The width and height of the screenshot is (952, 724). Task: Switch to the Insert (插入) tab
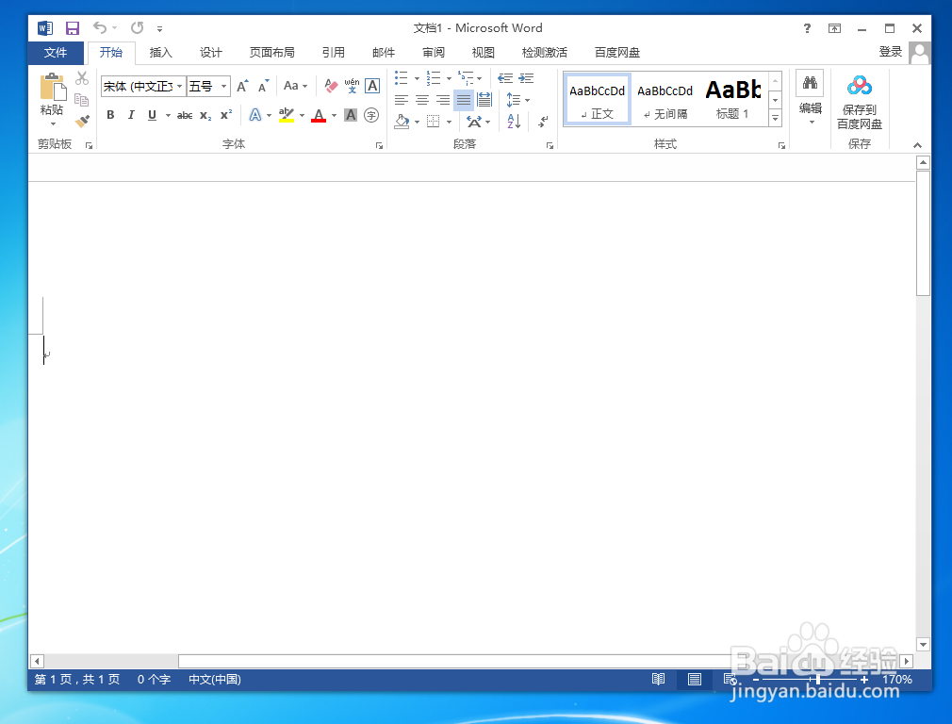coord(161,53)
